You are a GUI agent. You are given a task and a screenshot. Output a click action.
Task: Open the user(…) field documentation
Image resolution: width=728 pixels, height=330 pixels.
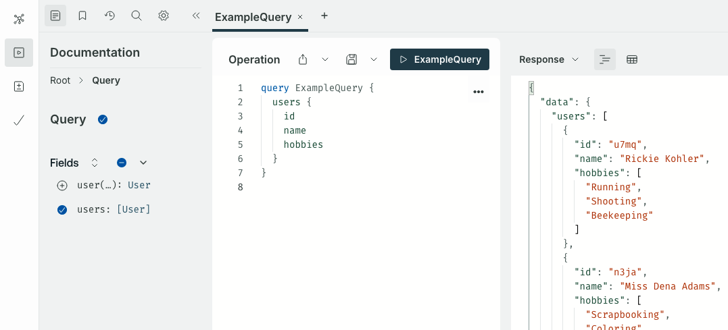(x=98, y=186)
